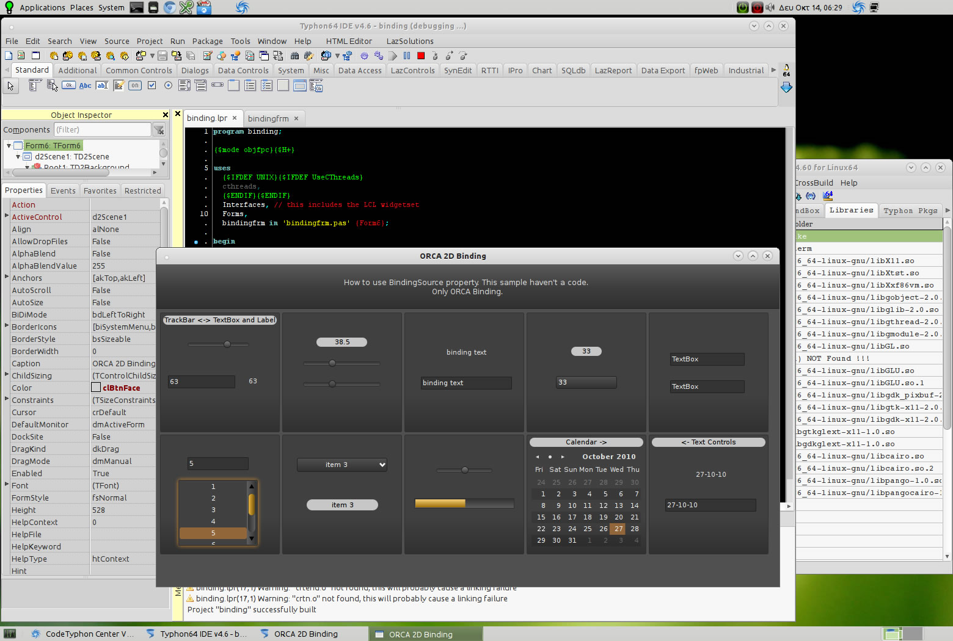Click the 'binding text' textbox

pos(466,383)
